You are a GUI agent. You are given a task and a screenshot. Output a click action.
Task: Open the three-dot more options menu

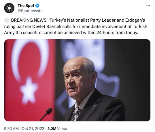(x=148, y=6)
